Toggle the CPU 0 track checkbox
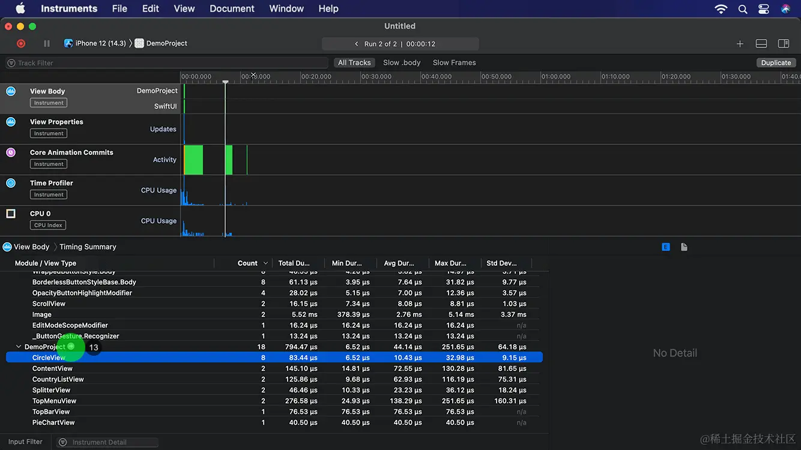This screenshot has width=801, height=450. pyautogui.click(x=11, y=214)
